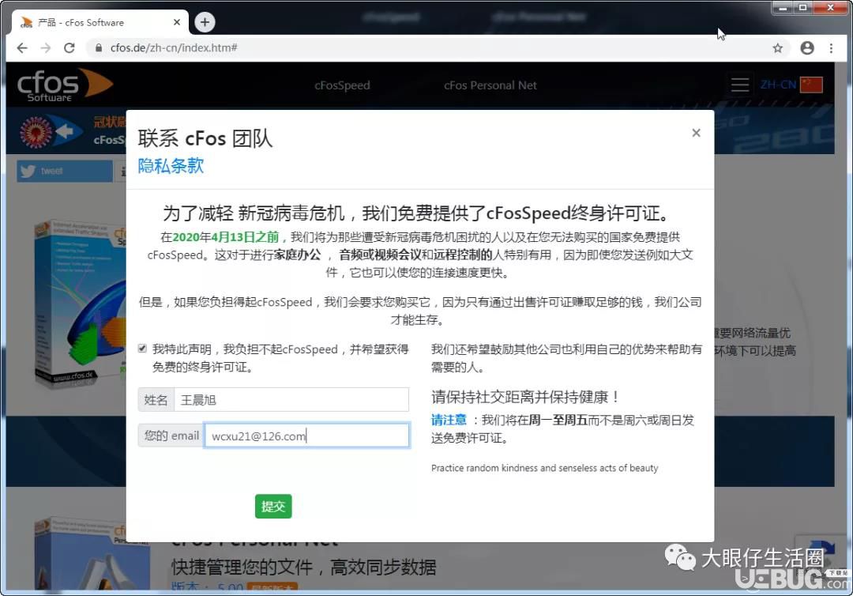Toggle the 我特此声明 declaration checkbox
Screen dimensions: 853x596
click(142, 349)
